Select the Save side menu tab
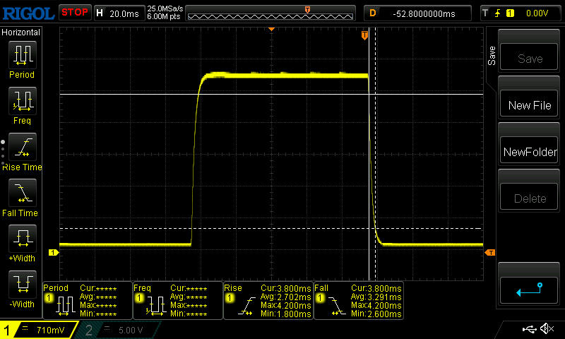 [492, 56]
